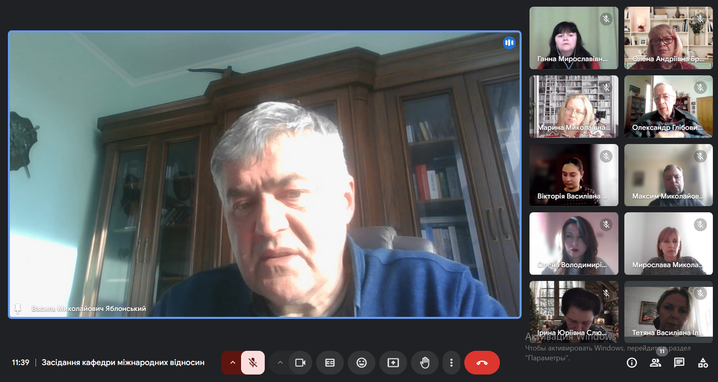Open the Activities panel

pos(703,363)
